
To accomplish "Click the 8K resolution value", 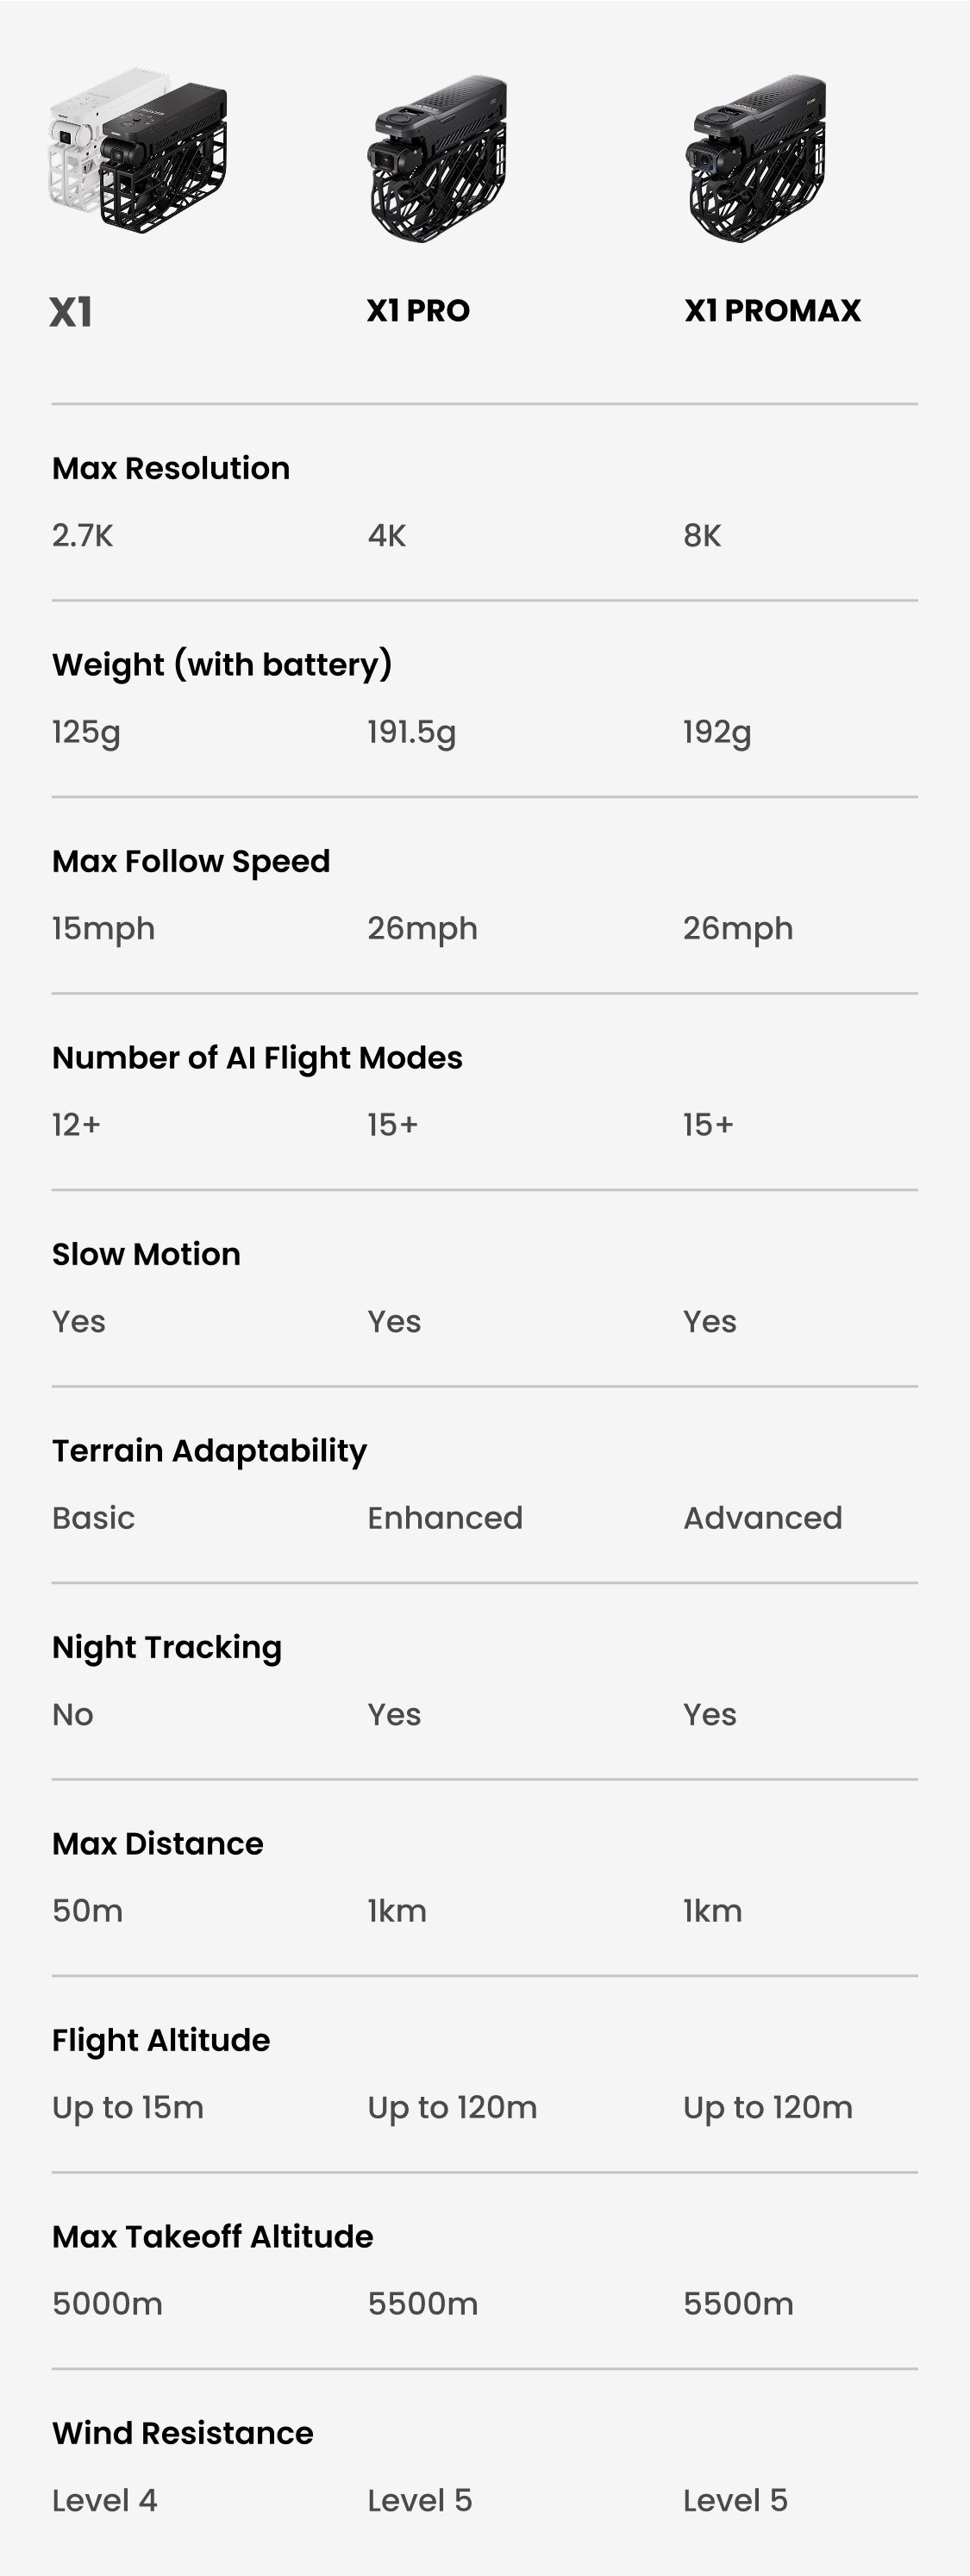I will click(702, 536).
